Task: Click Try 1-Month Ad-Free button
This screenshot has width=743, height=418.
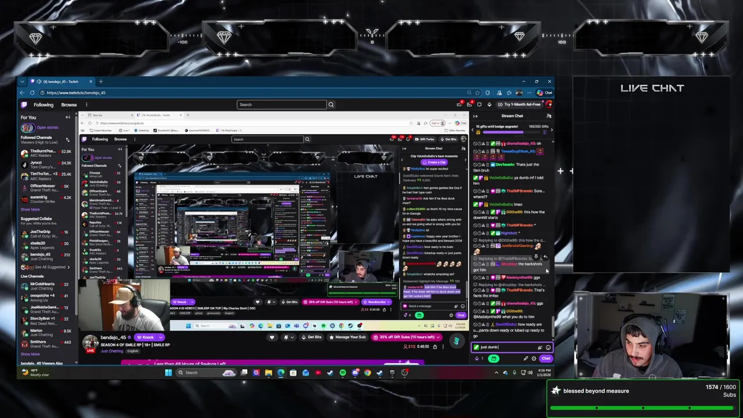Action: 520,105
